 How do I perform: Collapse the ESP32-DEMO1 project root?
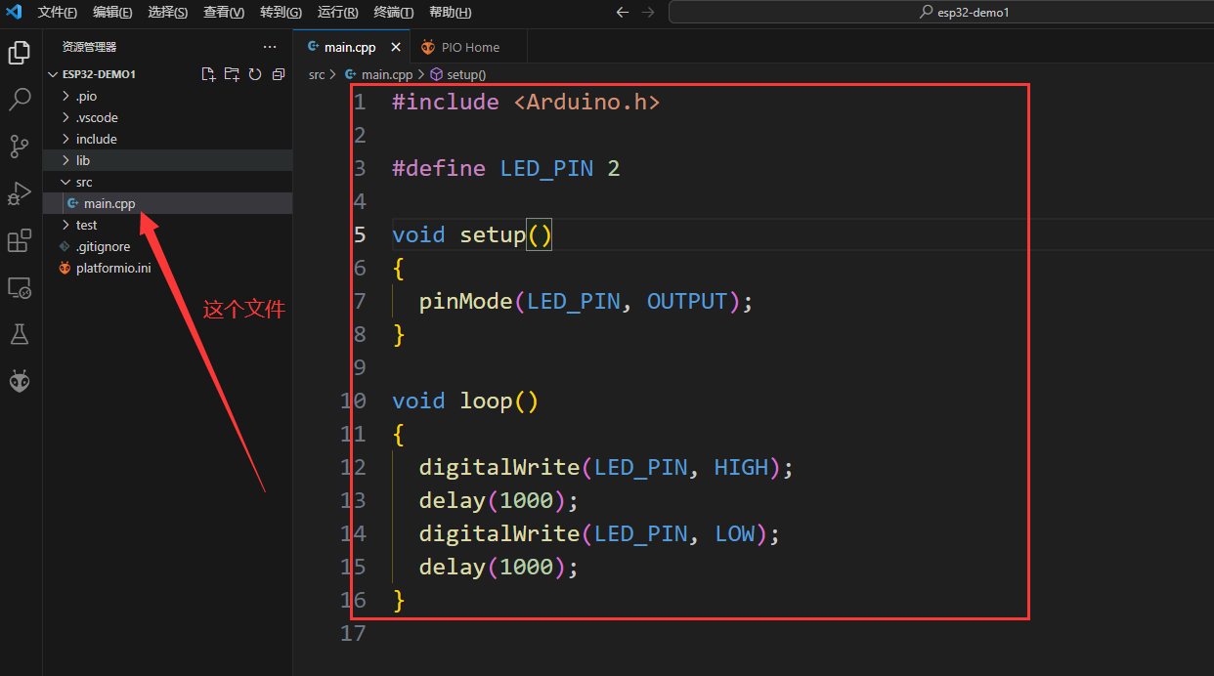point(167,74)
